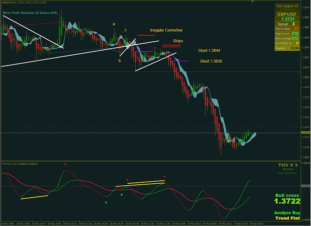
Task: Click the "High to Low" 218 row
Action: (x=287, y=34)
